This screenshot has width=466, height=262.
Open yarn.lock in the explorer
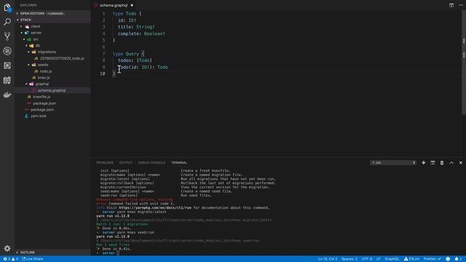pyautogui.click(x=39, y=116)
